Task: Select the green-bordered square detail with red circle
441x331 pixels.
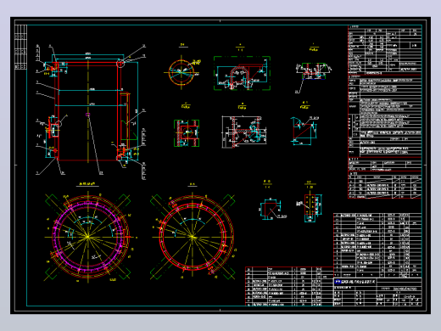Action: pos(187,133)
